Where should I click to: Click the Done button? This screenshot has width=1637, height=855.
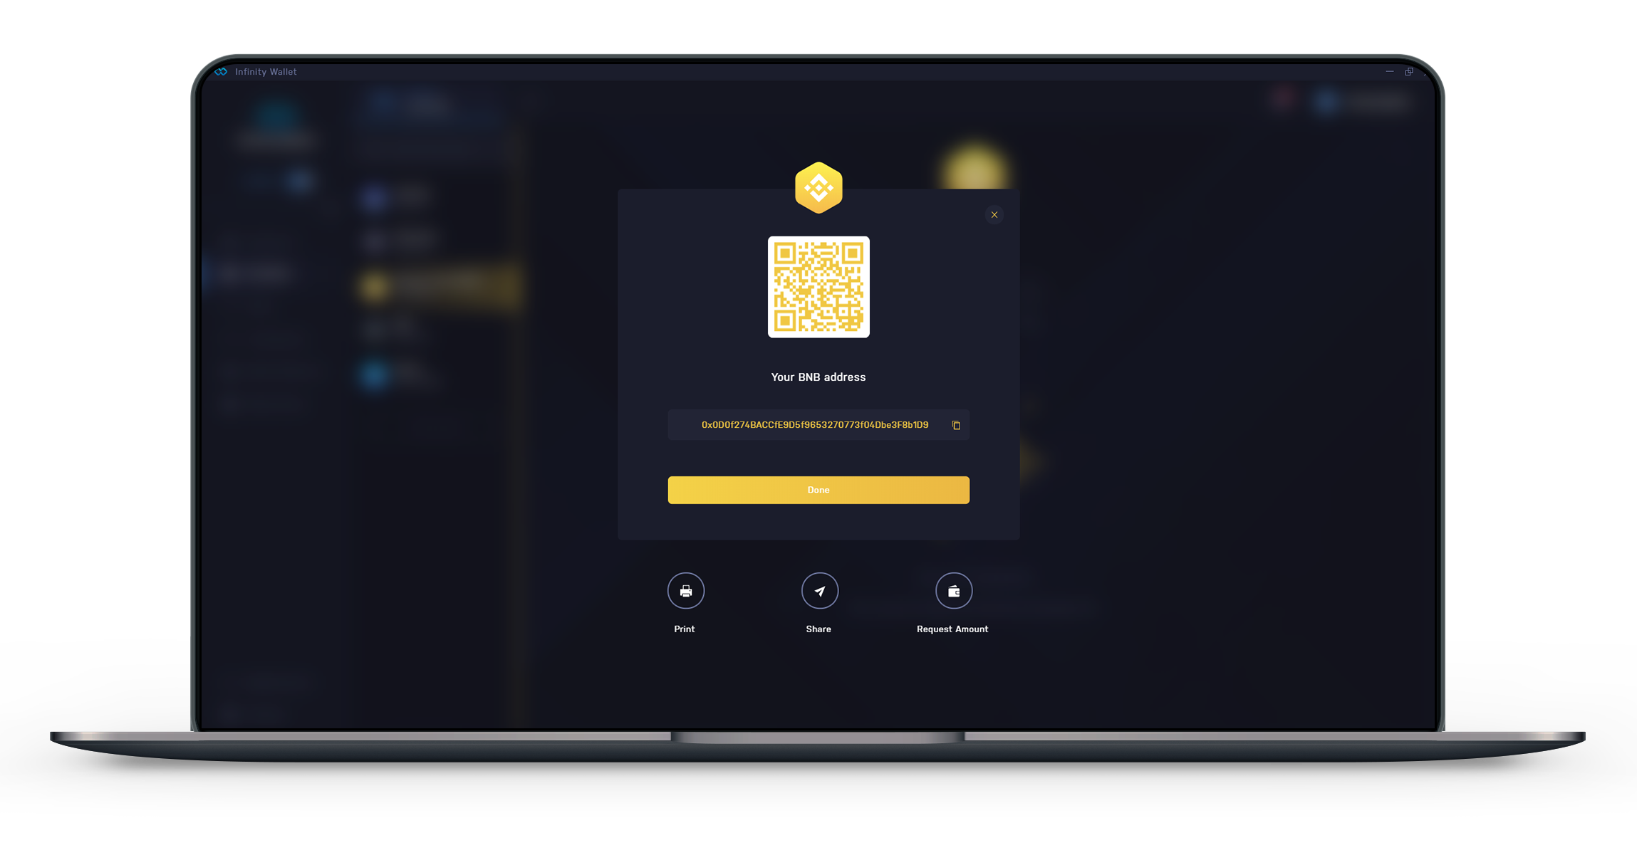818,489
